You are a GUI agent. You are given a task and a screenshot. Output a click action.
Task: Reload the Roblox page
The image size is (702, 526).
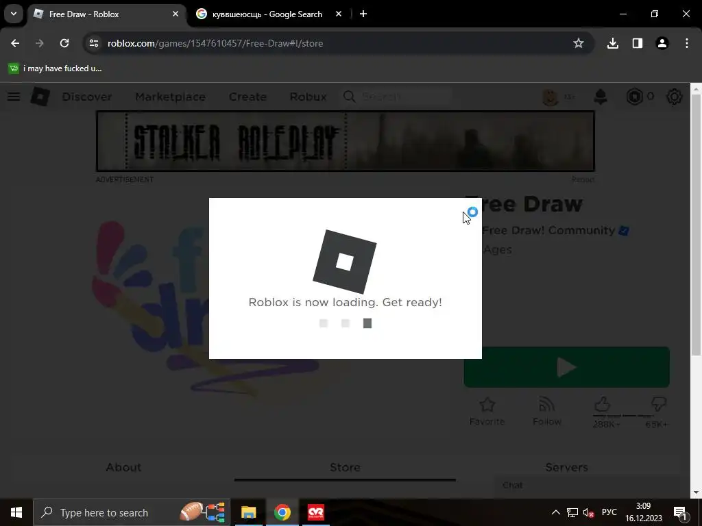[64, 43]
